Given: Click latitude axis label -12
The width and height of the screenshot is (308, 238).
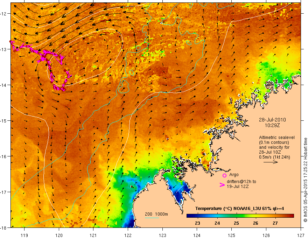Looking at the screenshot, I should pos(4,14).
